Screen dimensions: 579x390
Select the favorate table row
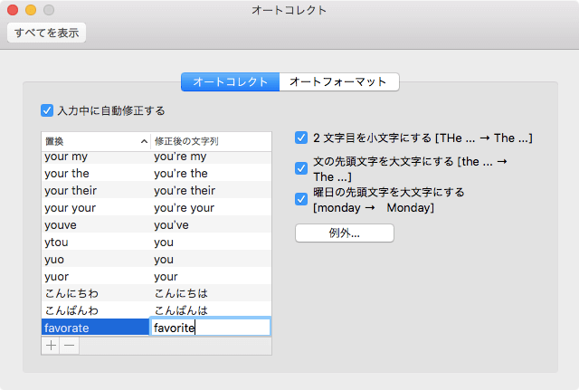pyautogui.click(x=95, y=328)
